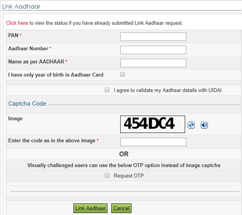Image resolution: width=242 pixels, height=215 pixels.
Task: Play the audio captcha speaker icon
Action: pos(204,125)
